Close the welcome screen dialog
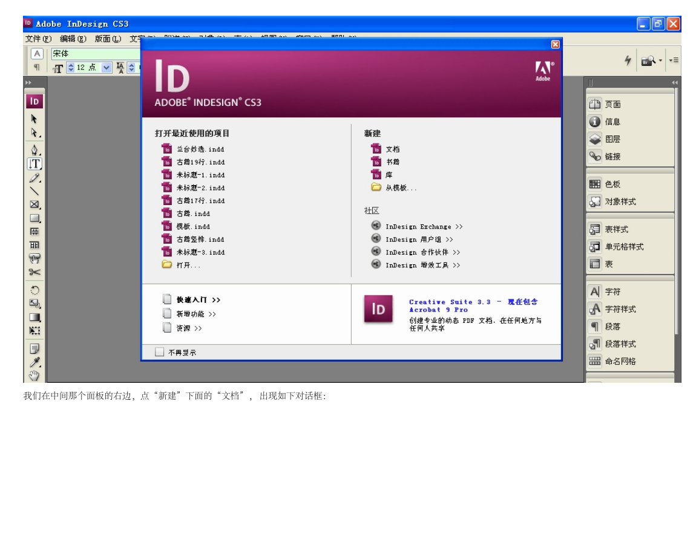This screenshot has width=699, height=540. [555, 44]
